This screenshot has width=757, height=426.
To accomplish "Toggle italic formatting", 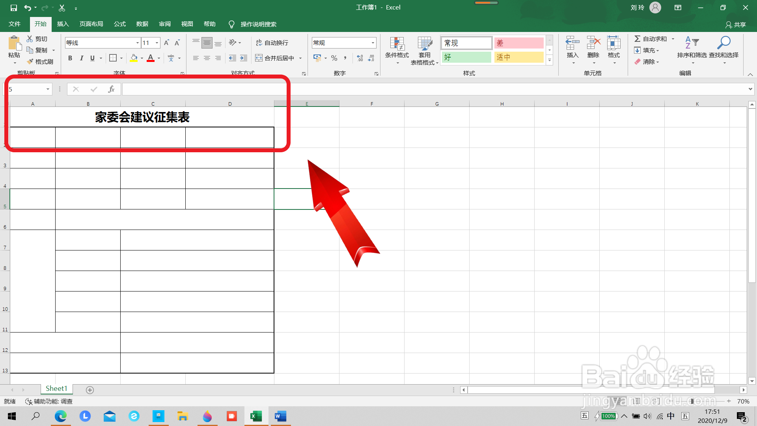I will 81,58.
